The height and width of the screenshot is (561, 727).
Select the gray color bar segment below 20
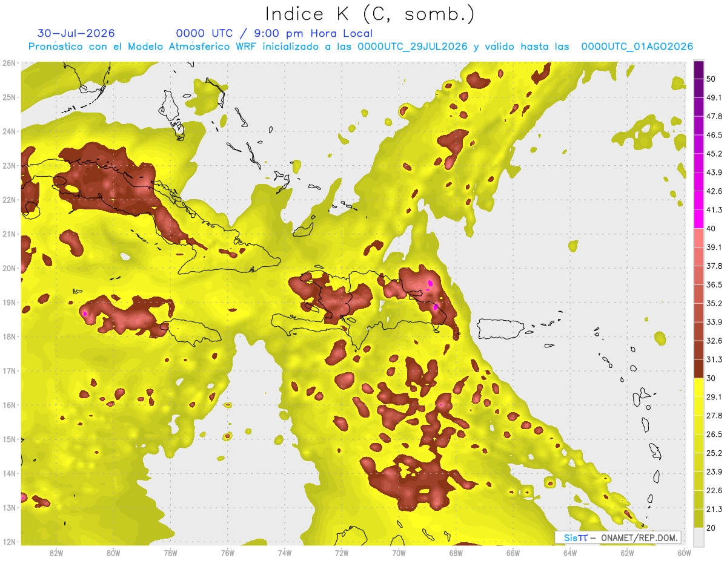[x=699, y=536]
